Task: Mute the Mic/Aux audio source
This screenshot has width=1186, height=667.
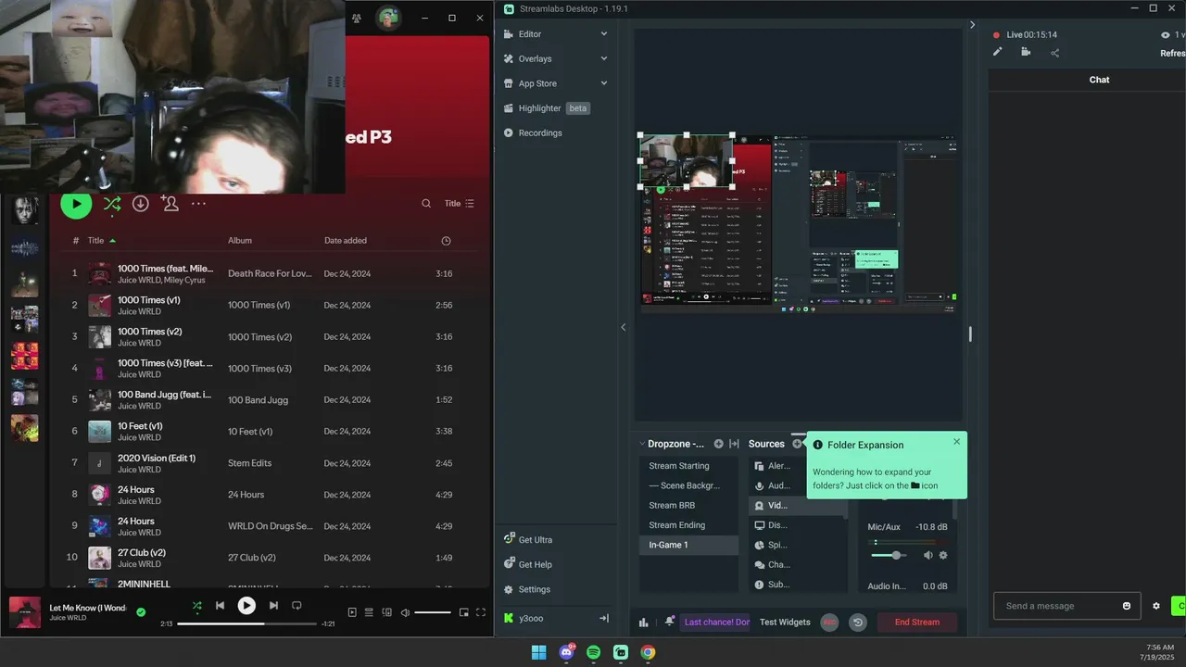Action: click(927, 555)
